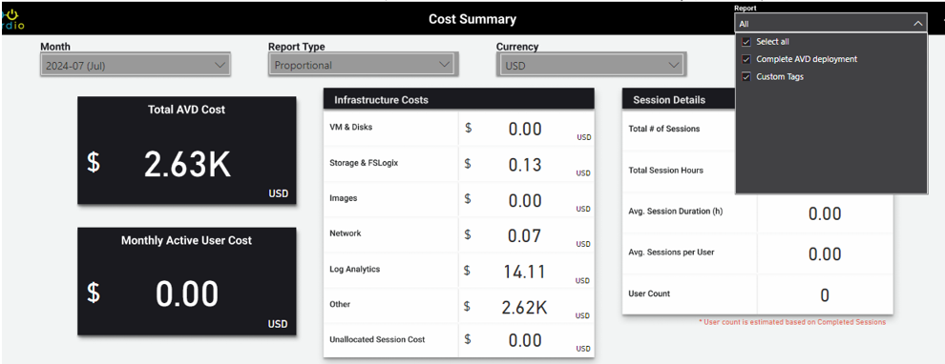This screenshot has width=945, height=364.
Task: Click the 0.07 Network cost value
Action: pos(525,236)
